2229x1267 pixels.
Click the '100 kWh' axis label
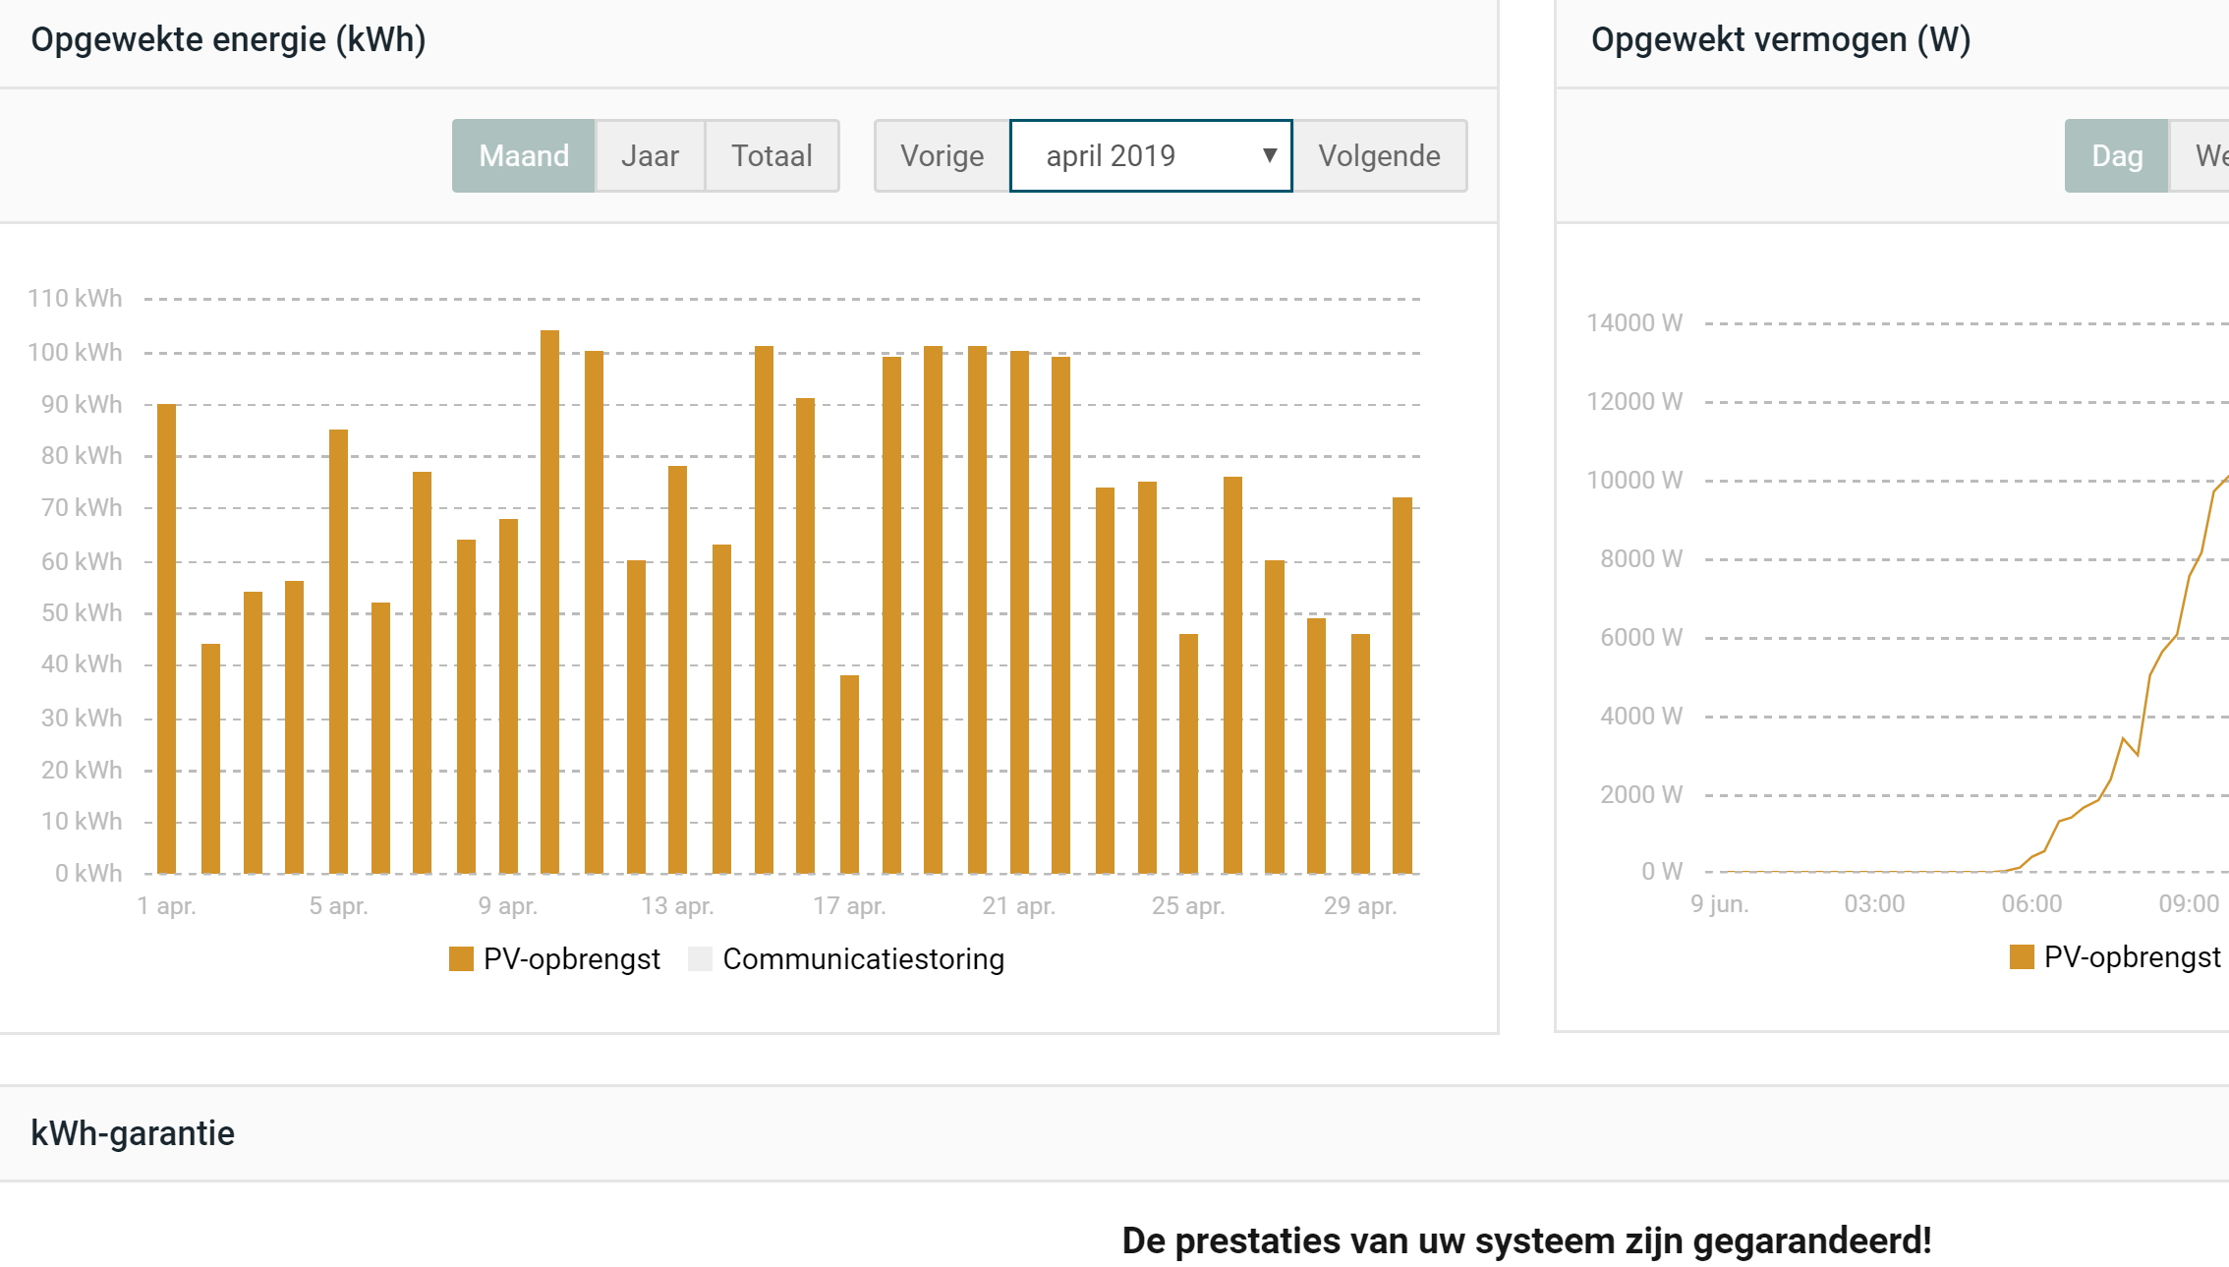click(75, 352)
